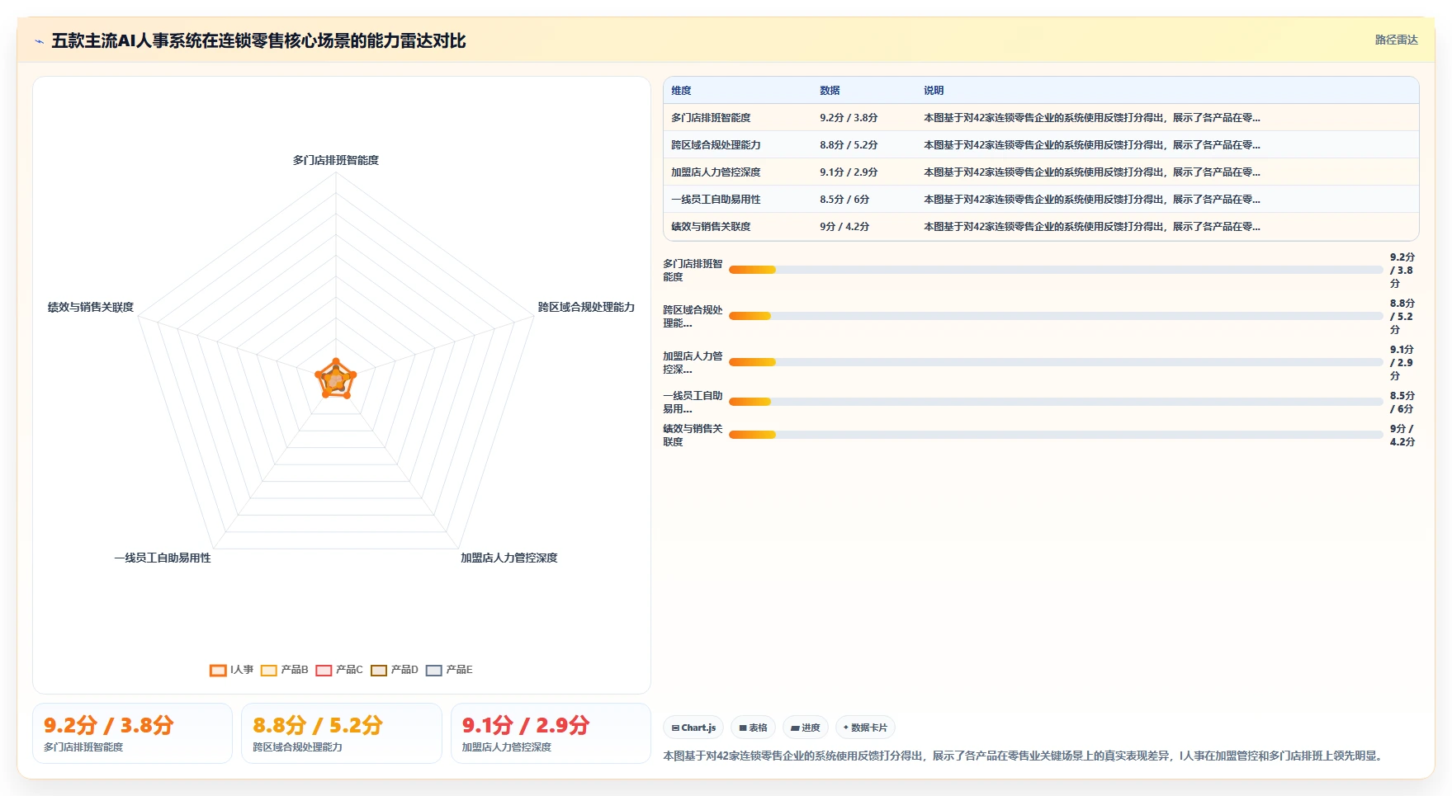Click the 进度 tag chip
Image resolution: width=1452 pixels, height=796 pixels.
pyautogui.click(x=806, y=728)
